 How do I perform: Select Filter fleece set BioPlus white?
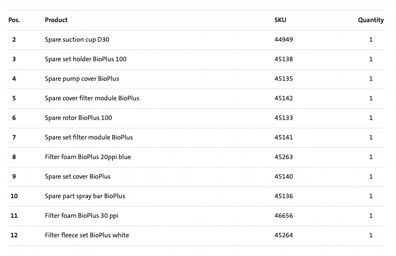pyautogui.click(x=87, y=235)
